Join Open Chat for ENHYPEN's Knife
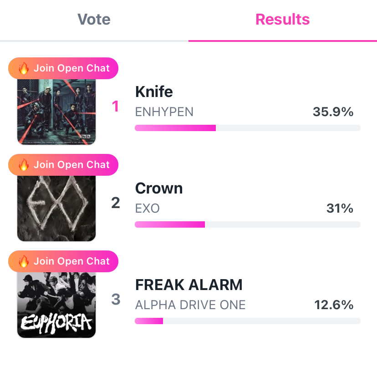 point(71,68)
